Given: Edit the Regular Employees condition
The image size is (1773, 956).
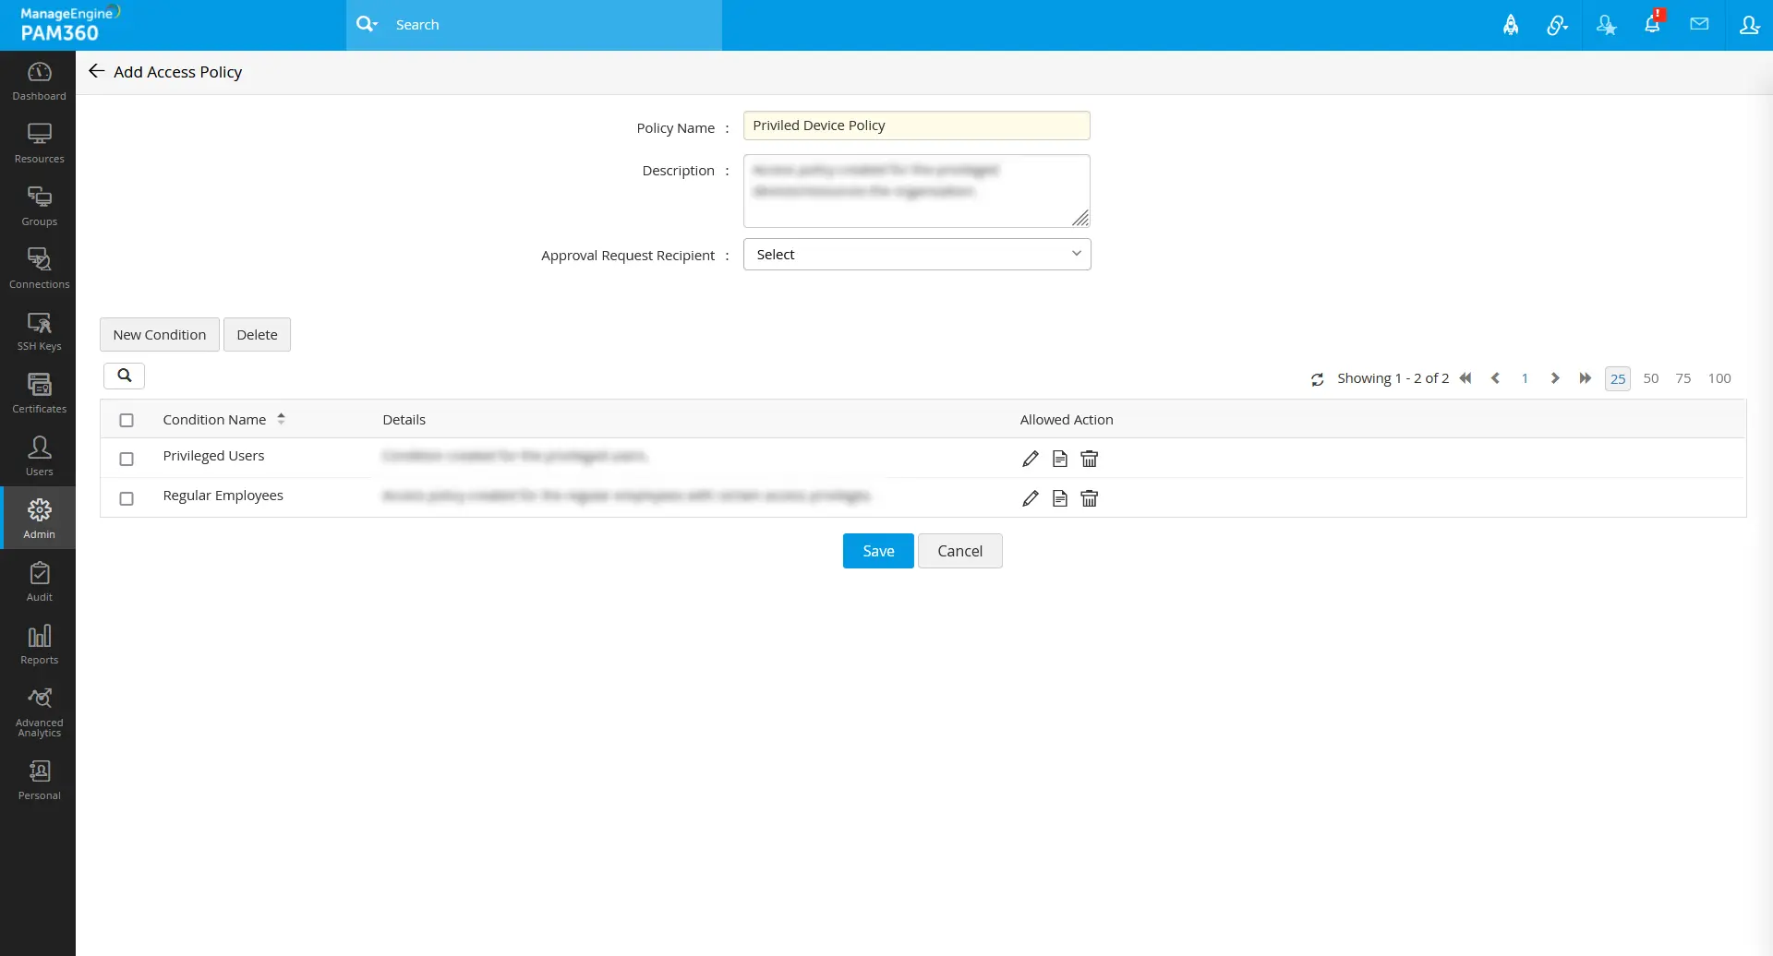Looking at the screenshot, I should tap(1031, 498).
